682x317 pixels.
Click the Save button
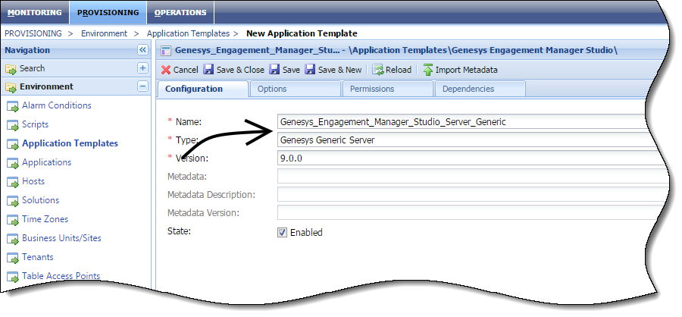tap(285, 70)
